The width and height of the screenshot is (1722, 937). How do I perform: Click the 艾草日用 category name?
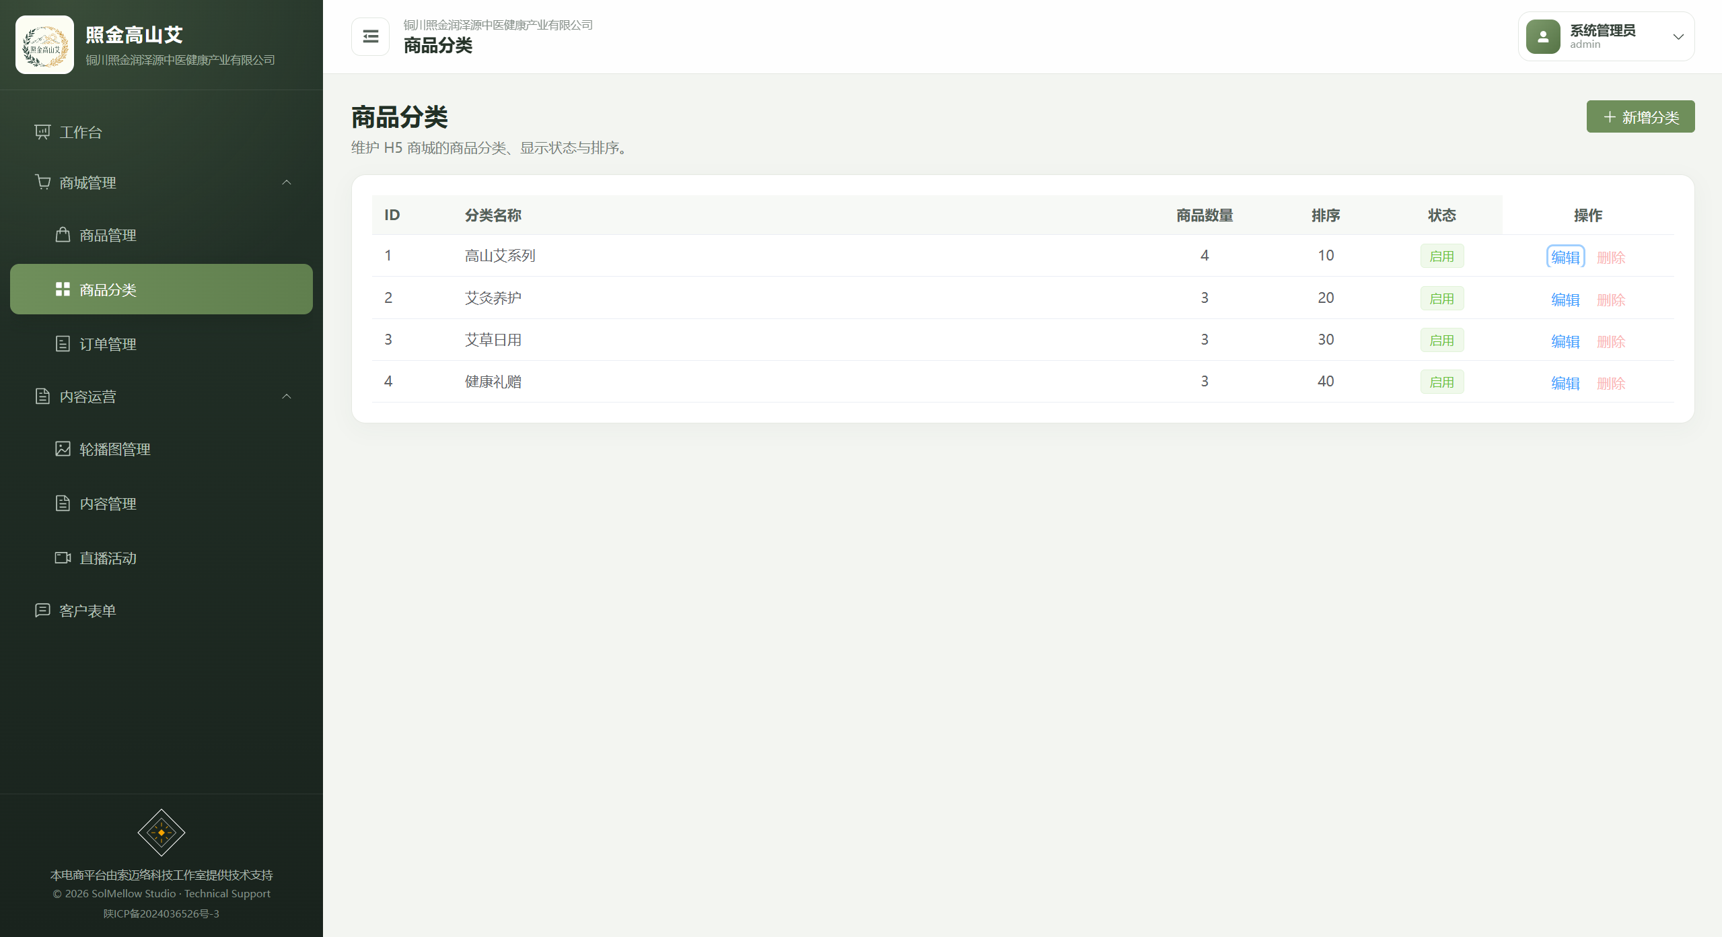(493, 340)
